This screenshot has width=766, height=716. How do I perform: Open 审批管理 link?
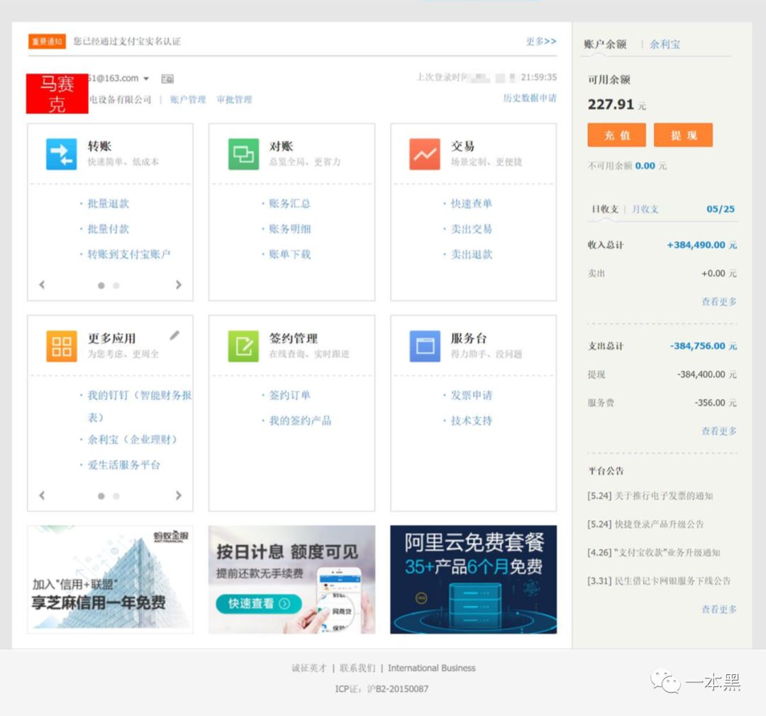coord(235,100)
